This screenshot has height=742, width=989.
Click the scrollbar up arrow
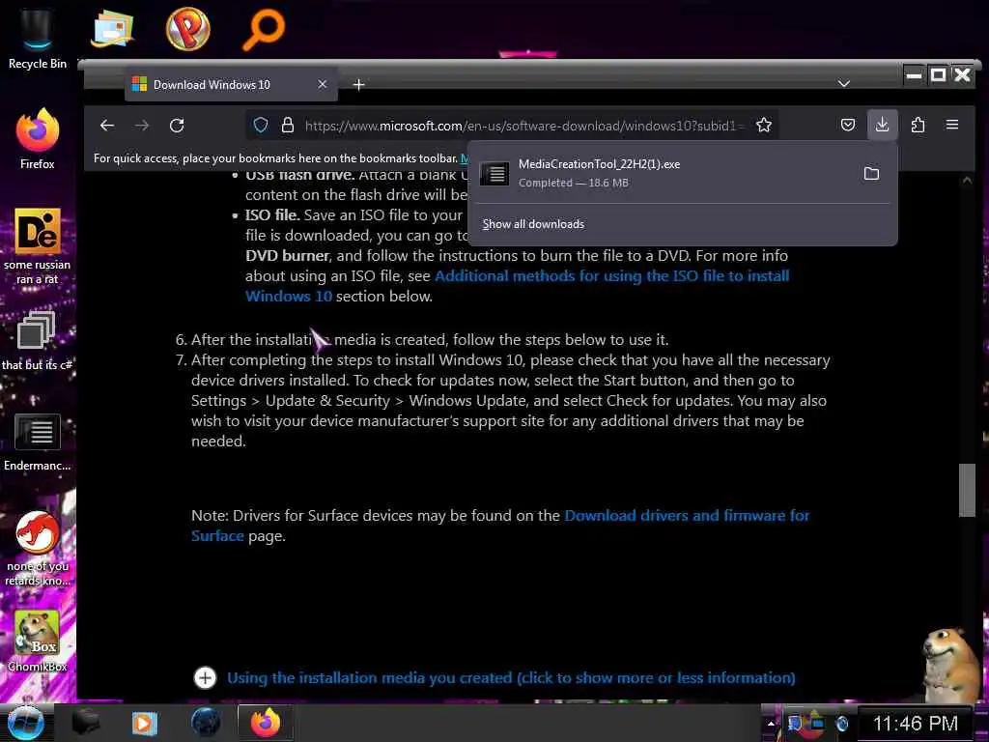[x=967, y=181]
